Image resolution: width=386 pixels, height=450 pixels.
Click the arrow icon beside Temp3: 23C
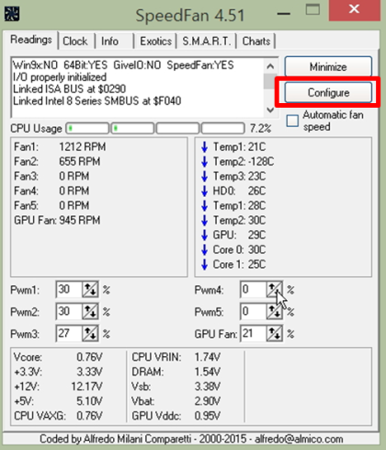click(204, 177)
